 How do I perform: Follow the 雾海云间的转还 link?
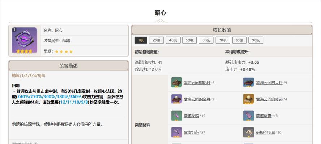click(269, 99)
